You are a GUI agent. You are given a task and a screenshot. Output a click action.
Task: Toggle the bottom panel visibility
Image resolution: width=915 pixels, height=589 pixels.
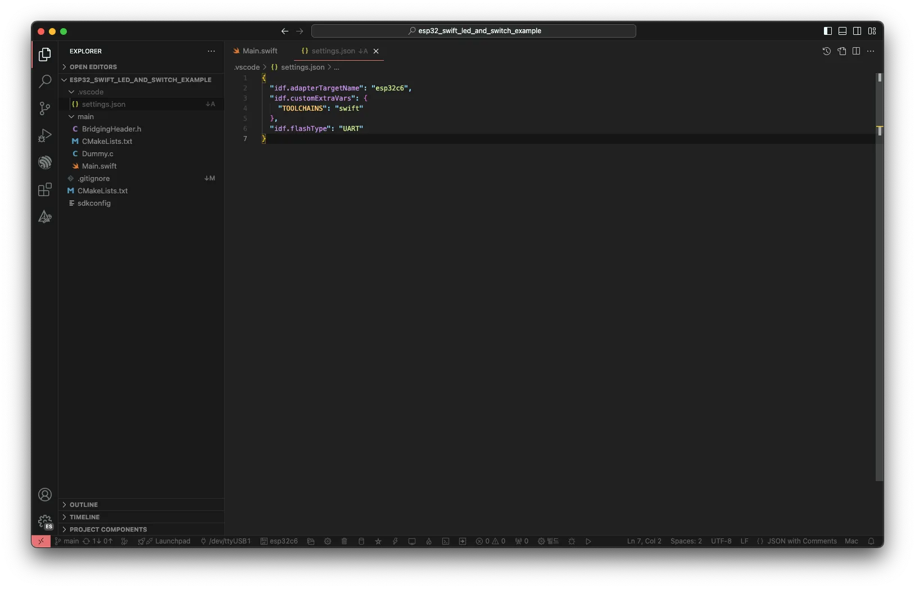pos(842,31)
